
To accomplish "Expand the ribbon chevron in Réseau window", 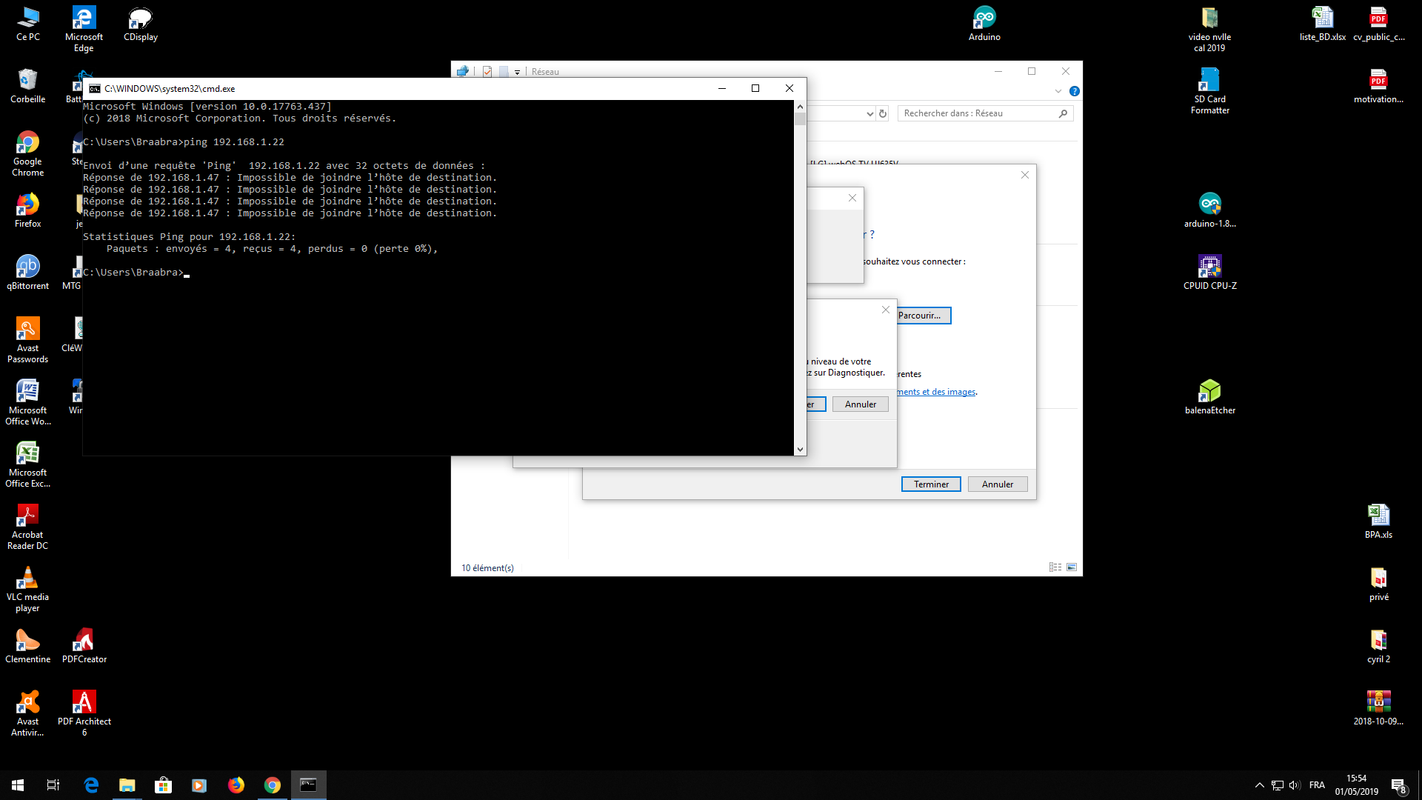I will [x=1058, y=91].
